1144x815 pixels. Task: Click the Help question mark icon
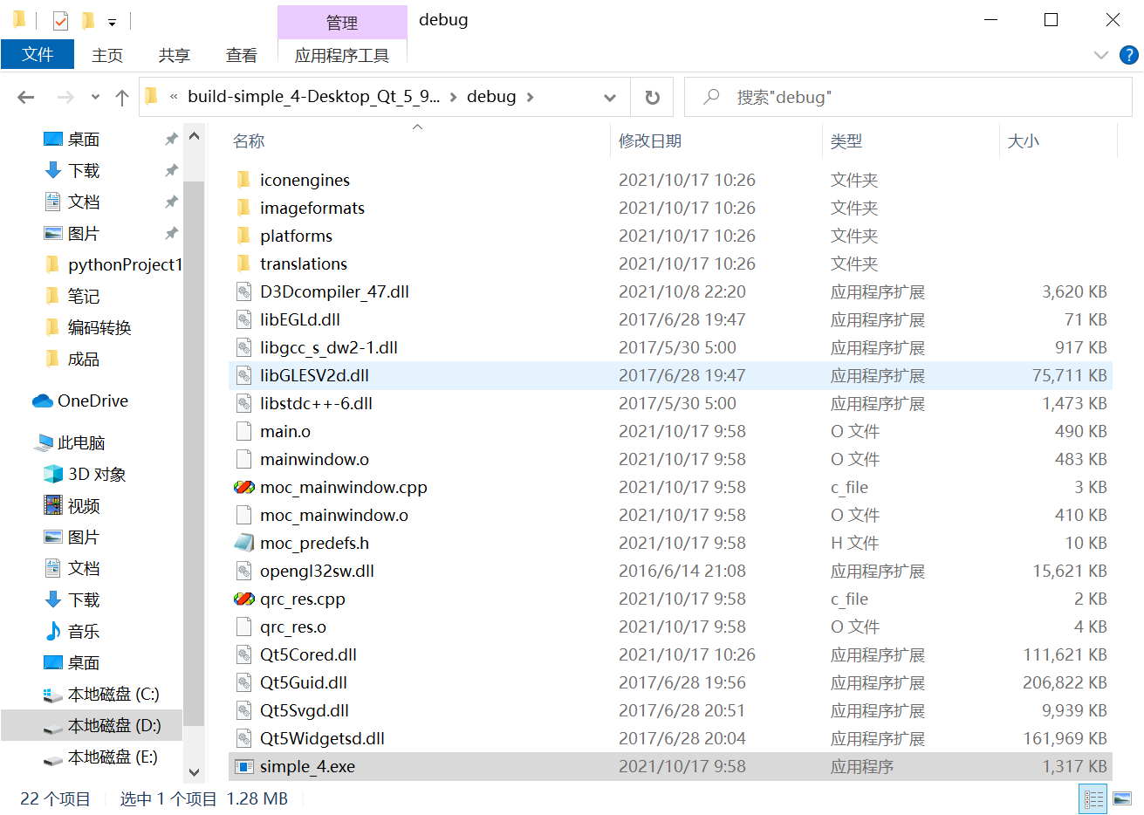coord(1129,55)
